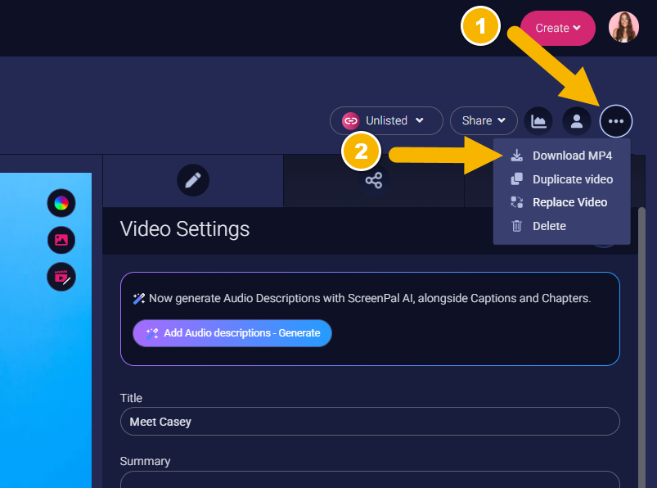Select Download MP4 from the menu

point(572,156)
